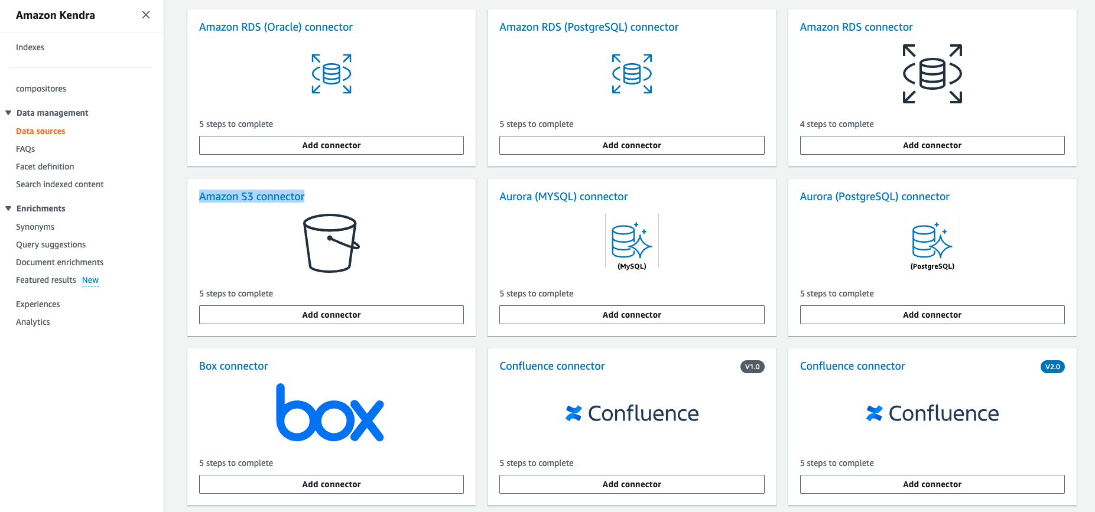Click "5 steps to complete" on Aurora (MYSQL) card

536,293
